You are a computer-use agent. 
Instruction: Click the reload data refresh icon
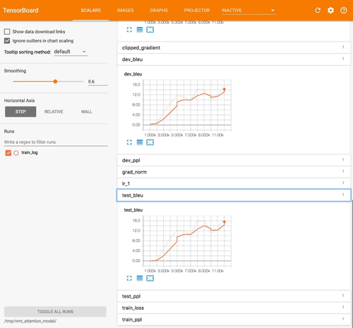318,11
